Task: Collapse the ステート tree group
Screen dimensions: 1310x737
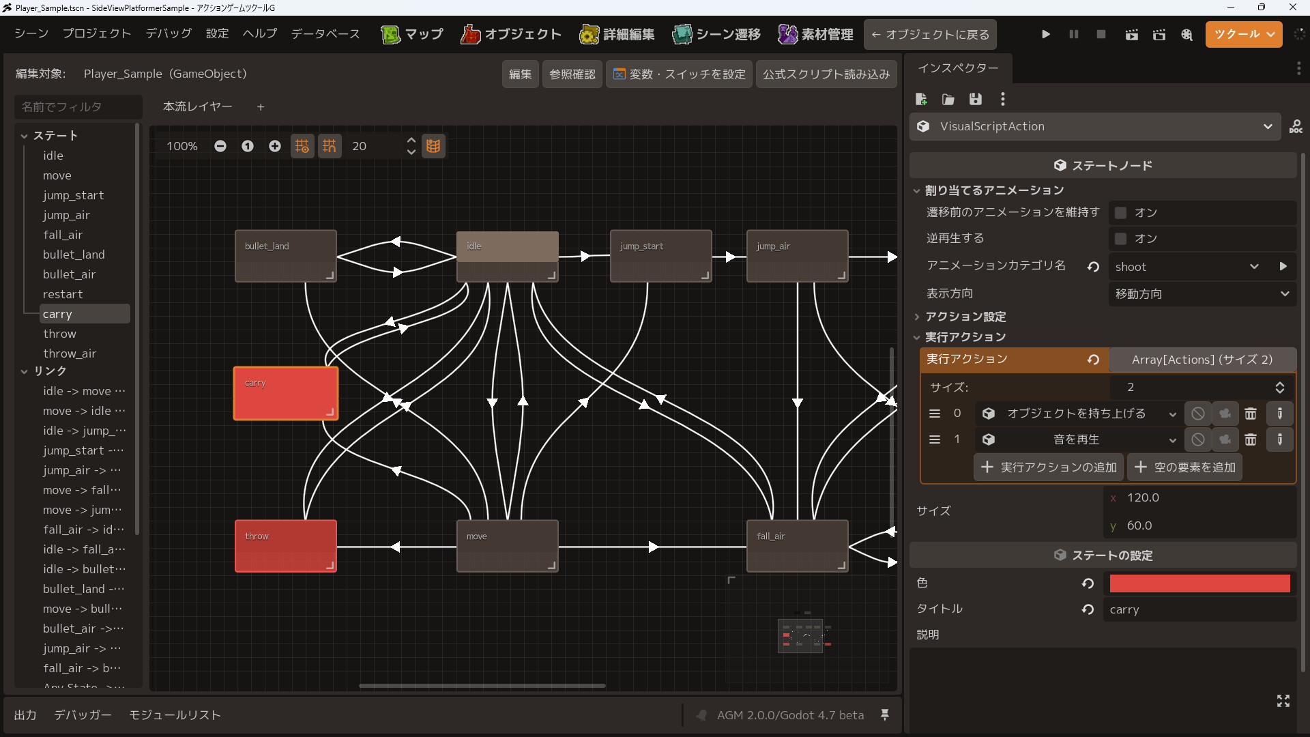Action: (24, 136)
